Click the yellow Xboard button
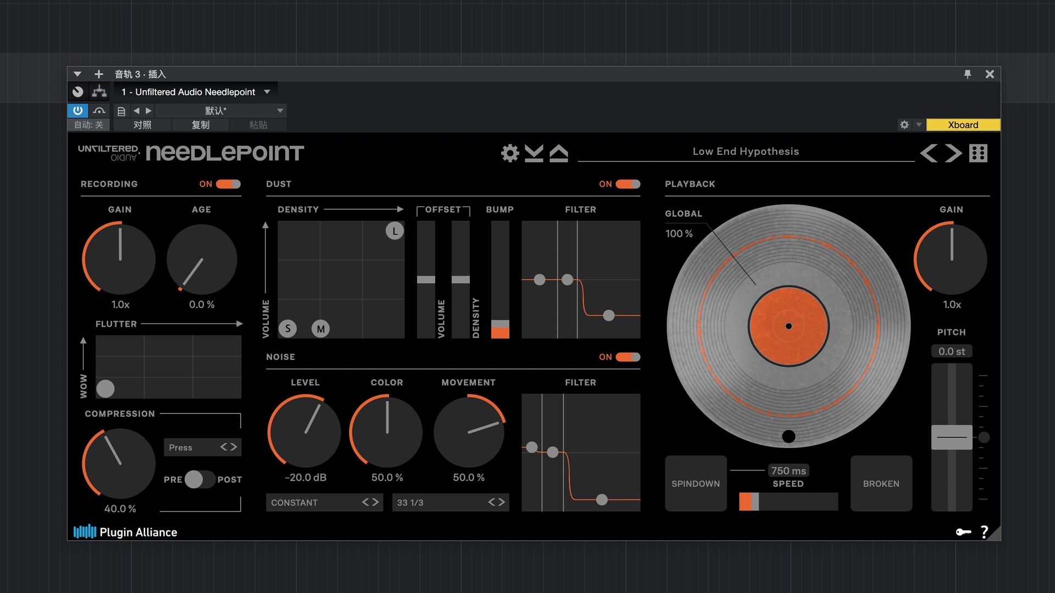 [x=963, y=125]
